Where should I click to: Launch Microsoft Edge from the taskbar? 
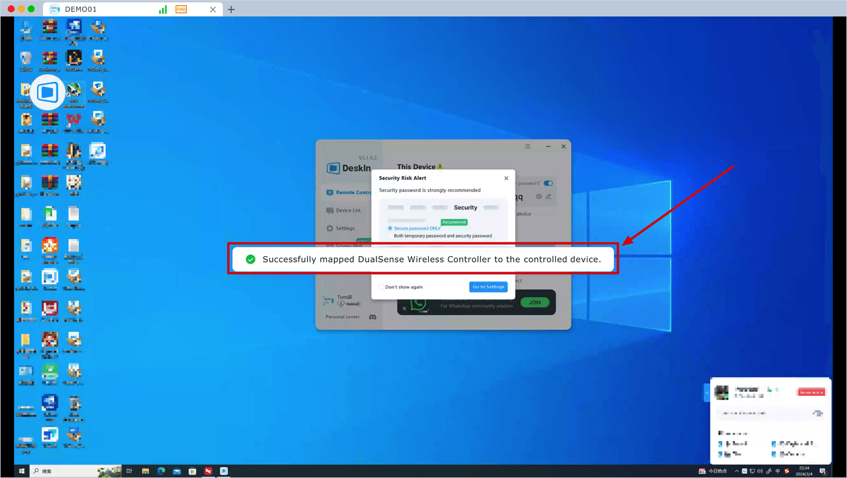161,471
